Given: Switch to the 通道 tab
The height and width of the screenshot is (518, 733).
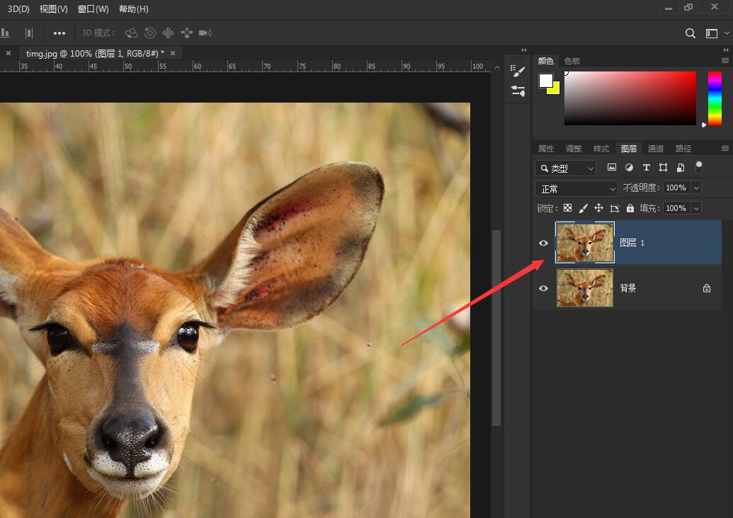Looking at the screenshot, I should click(x=656, y=149).
